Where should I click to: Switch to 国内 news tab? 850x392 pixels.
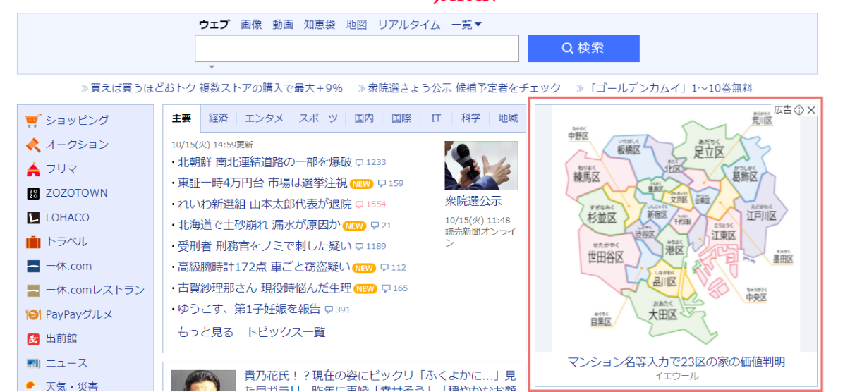[x=364, y=118]
